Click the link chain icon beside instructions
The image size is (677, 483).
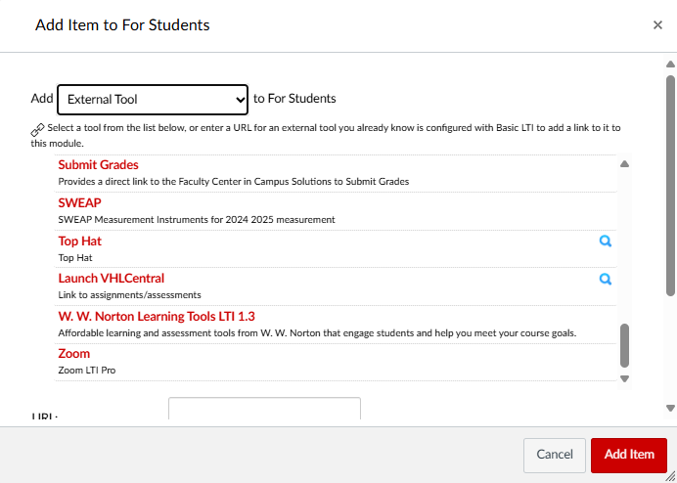(37, 129)
